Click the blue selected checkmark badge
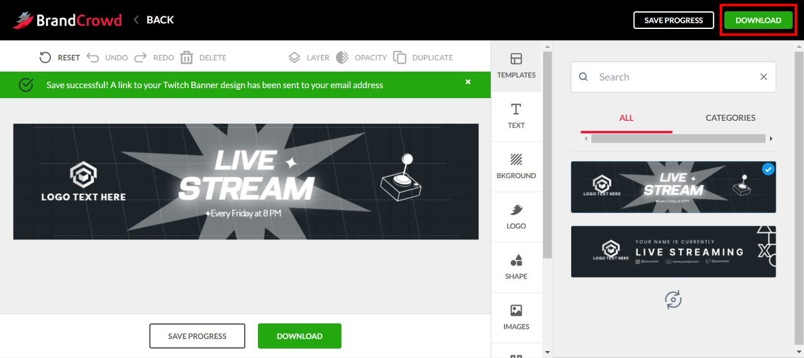Image resolution: width=804 pixels, height=358 pixels. point(768,169)
